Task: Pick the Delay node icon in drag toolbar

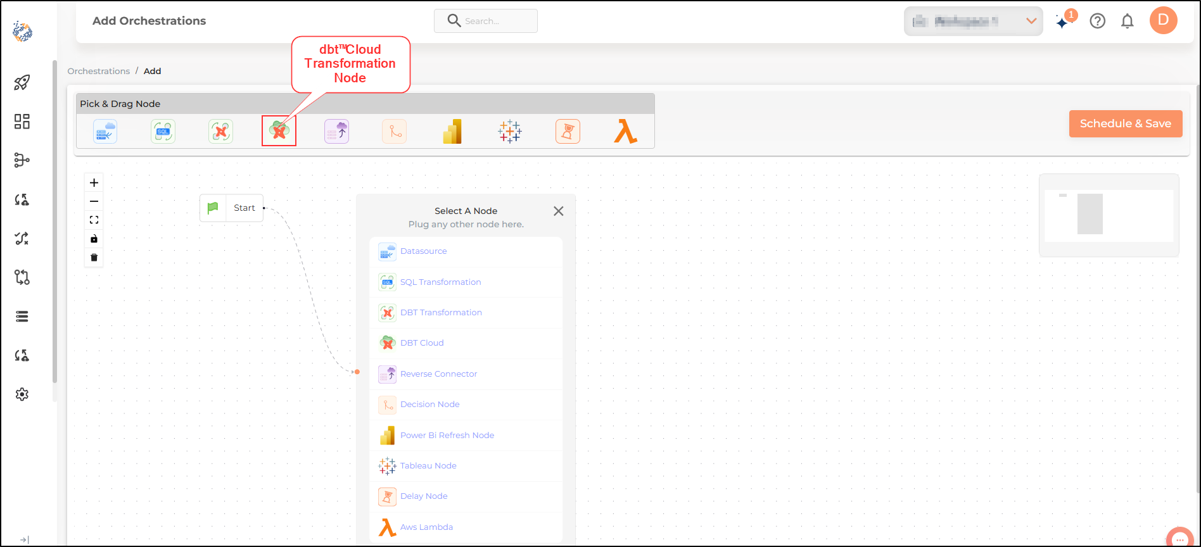Action: [568, 132]
